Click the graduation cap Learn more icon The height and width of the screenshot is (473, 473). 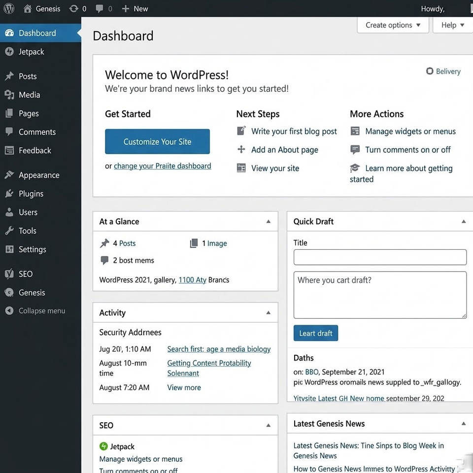point(355,168)
